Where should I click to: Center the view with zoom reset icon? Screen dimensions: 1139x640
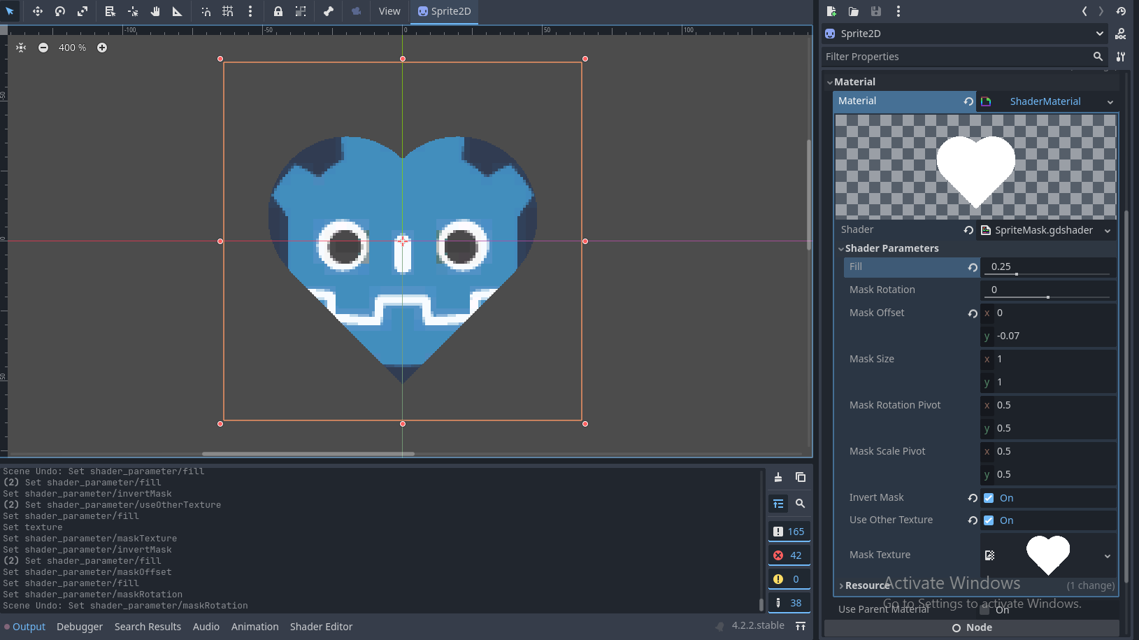click(21, 48)
